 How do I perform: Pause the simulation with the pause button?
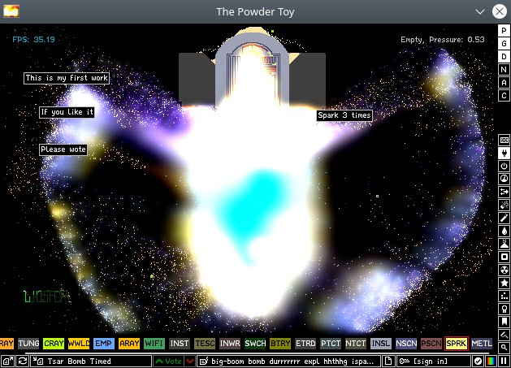click(504, 362)
